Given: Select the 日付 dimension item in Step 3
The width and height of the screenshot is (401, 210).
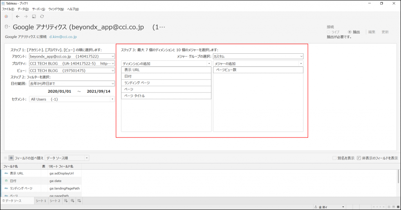Looking at the screenshot, I should tap(166, 76).
